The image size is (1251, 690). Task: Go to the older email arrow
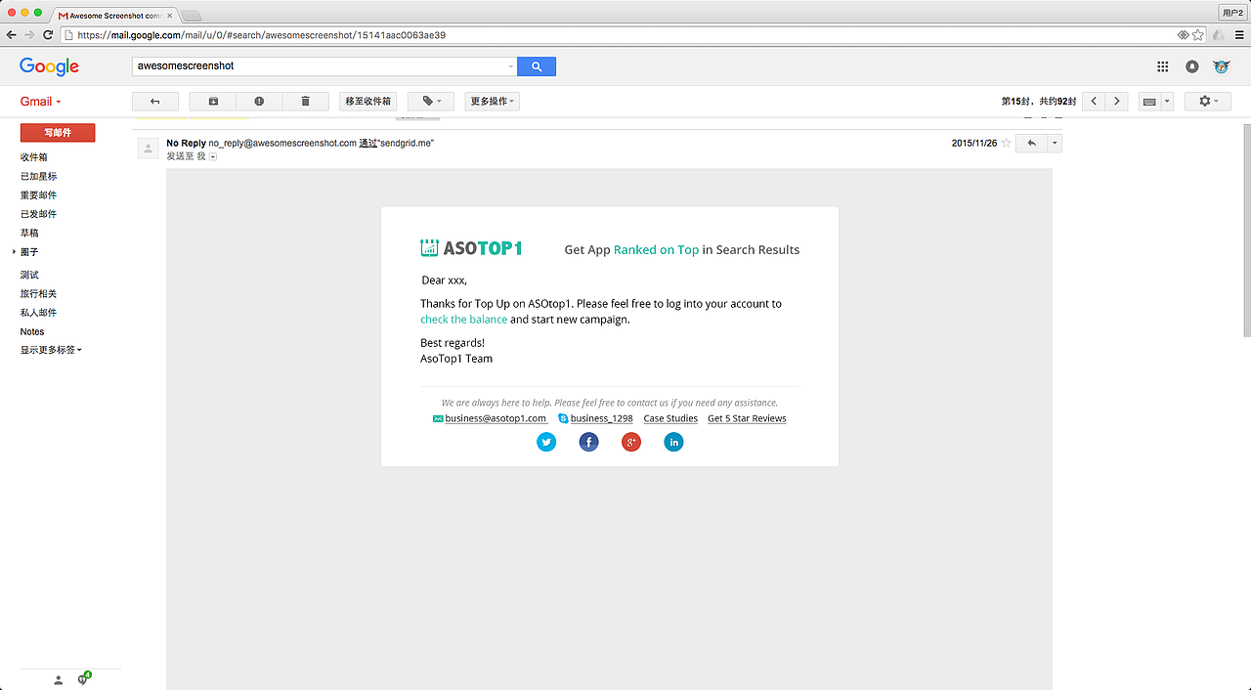click(1117, 101)
